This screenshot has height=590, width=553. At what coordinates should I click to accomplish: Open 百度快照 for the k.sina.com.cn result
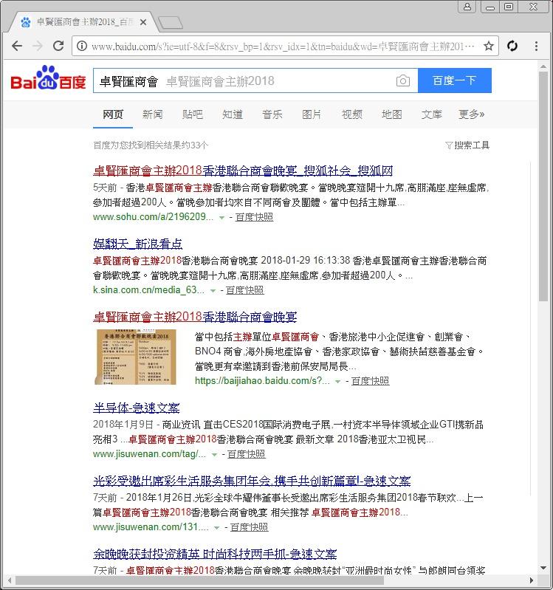pos(245,290)
